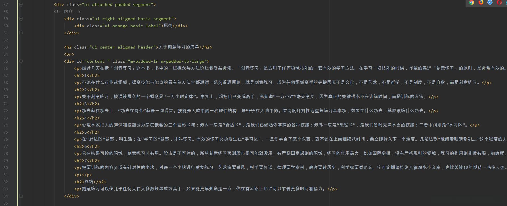The image size is (507, 206).
Task: Click the fold end marker at line 61
Action: 21,33
